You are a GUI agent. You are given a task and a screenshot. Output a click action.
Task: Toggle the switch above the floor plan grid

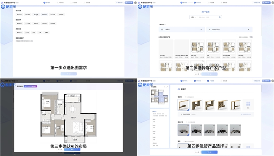pyautogui.click(x=251, y=37)
